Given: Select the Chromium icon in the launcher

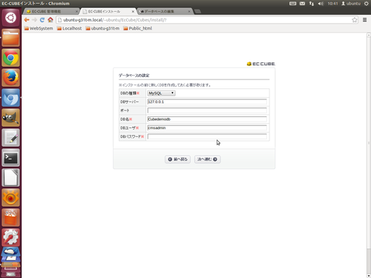Looking at the screenshot, I should (10, 98).
